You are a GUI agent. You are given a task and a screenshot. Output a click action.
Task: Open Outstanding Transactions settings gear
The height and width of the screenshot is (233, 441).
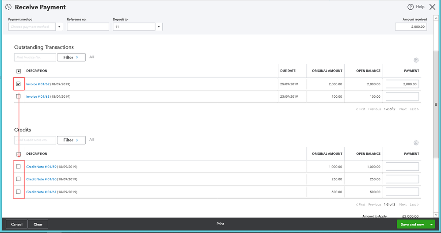[x=416, y=60]
